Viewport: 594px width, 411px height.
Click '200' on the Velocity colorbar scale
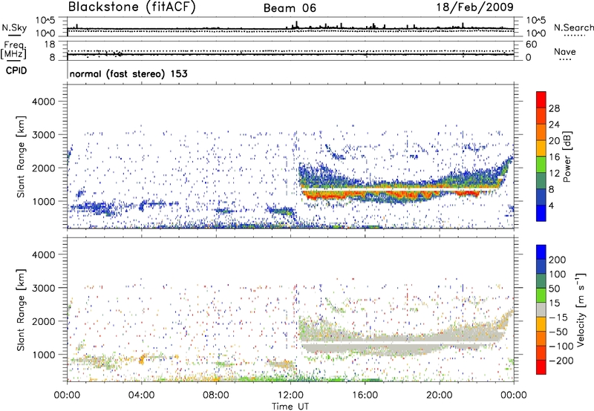tap(558, 260)
